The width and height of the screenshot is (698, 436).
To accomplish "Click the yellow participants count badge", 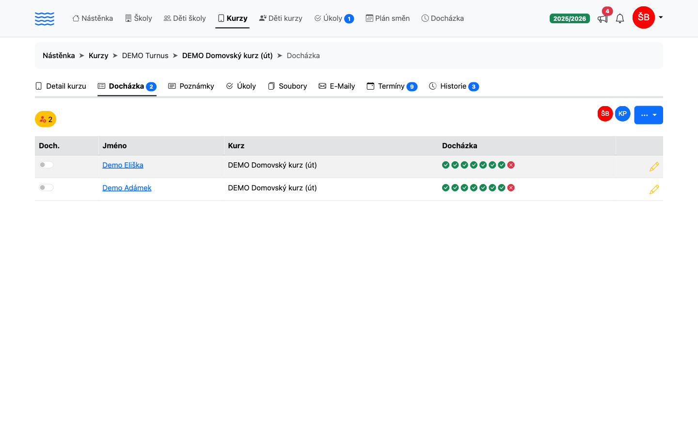I will tap(46, 119).
